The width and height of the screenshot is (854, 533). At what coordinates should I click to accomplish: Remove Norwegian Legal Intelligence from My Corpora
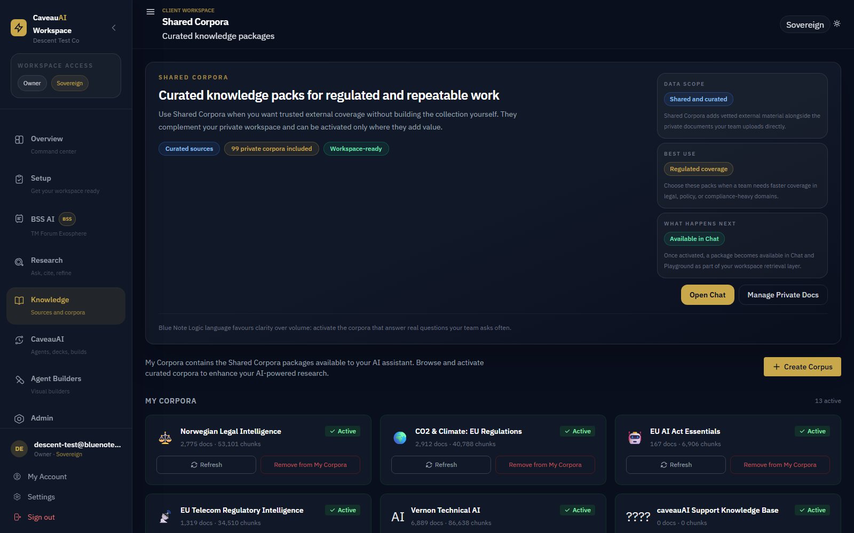[310, 465]
